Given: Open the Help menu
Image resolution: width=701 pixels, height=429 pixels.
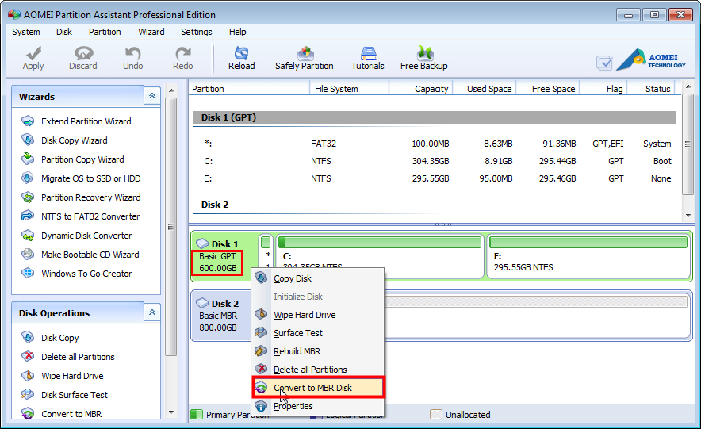Looking at the screenshot, I should pos(237,32).
